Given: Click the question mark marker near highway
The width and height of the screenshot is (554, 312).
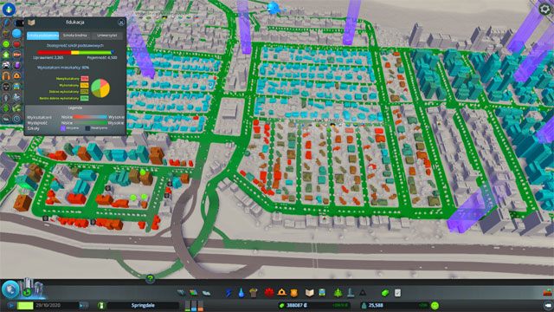Looking at the screenshot, I should coord(150,279).
